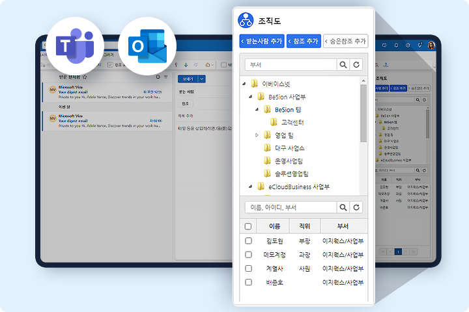Open the 이베이스넷 folder icon

(254, 83)
